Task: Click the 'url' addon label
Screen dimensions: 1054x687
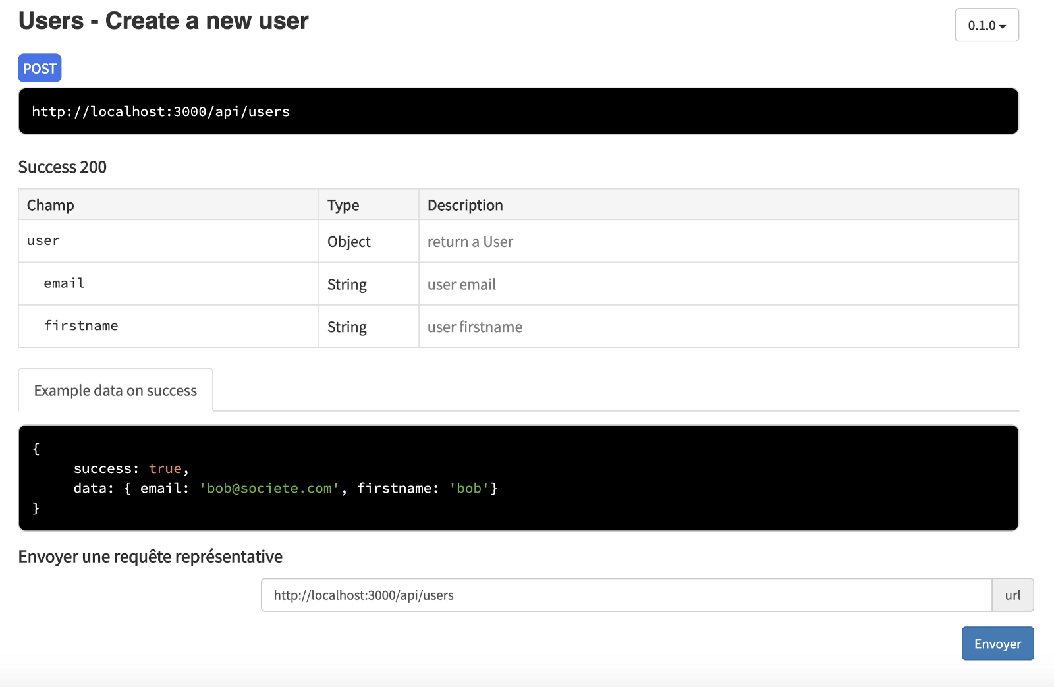Action: [x=1012, y=595]
